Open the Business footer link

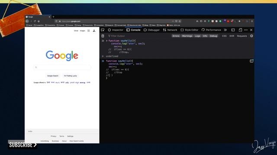(55, 141)
